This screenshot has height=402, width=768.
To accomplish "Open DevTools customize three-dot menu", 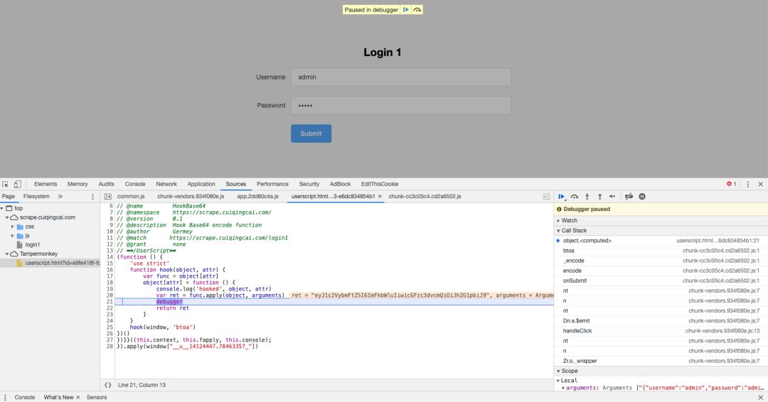I will pos(748,185).
